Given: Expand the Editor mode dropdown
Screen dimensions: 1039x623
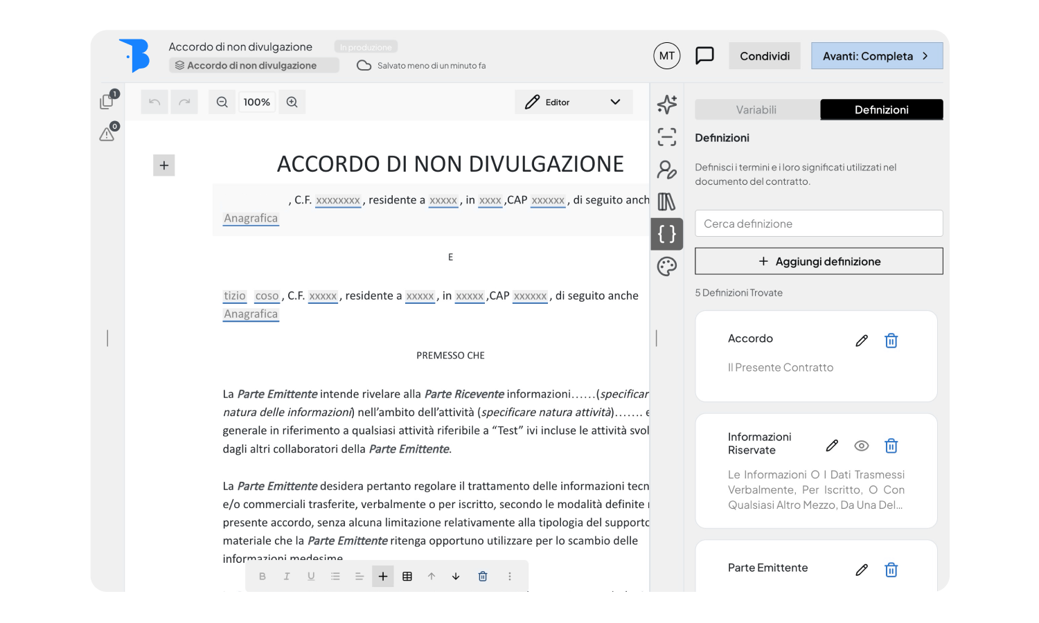Looking at the screenshot, I should tap(614, 102).
